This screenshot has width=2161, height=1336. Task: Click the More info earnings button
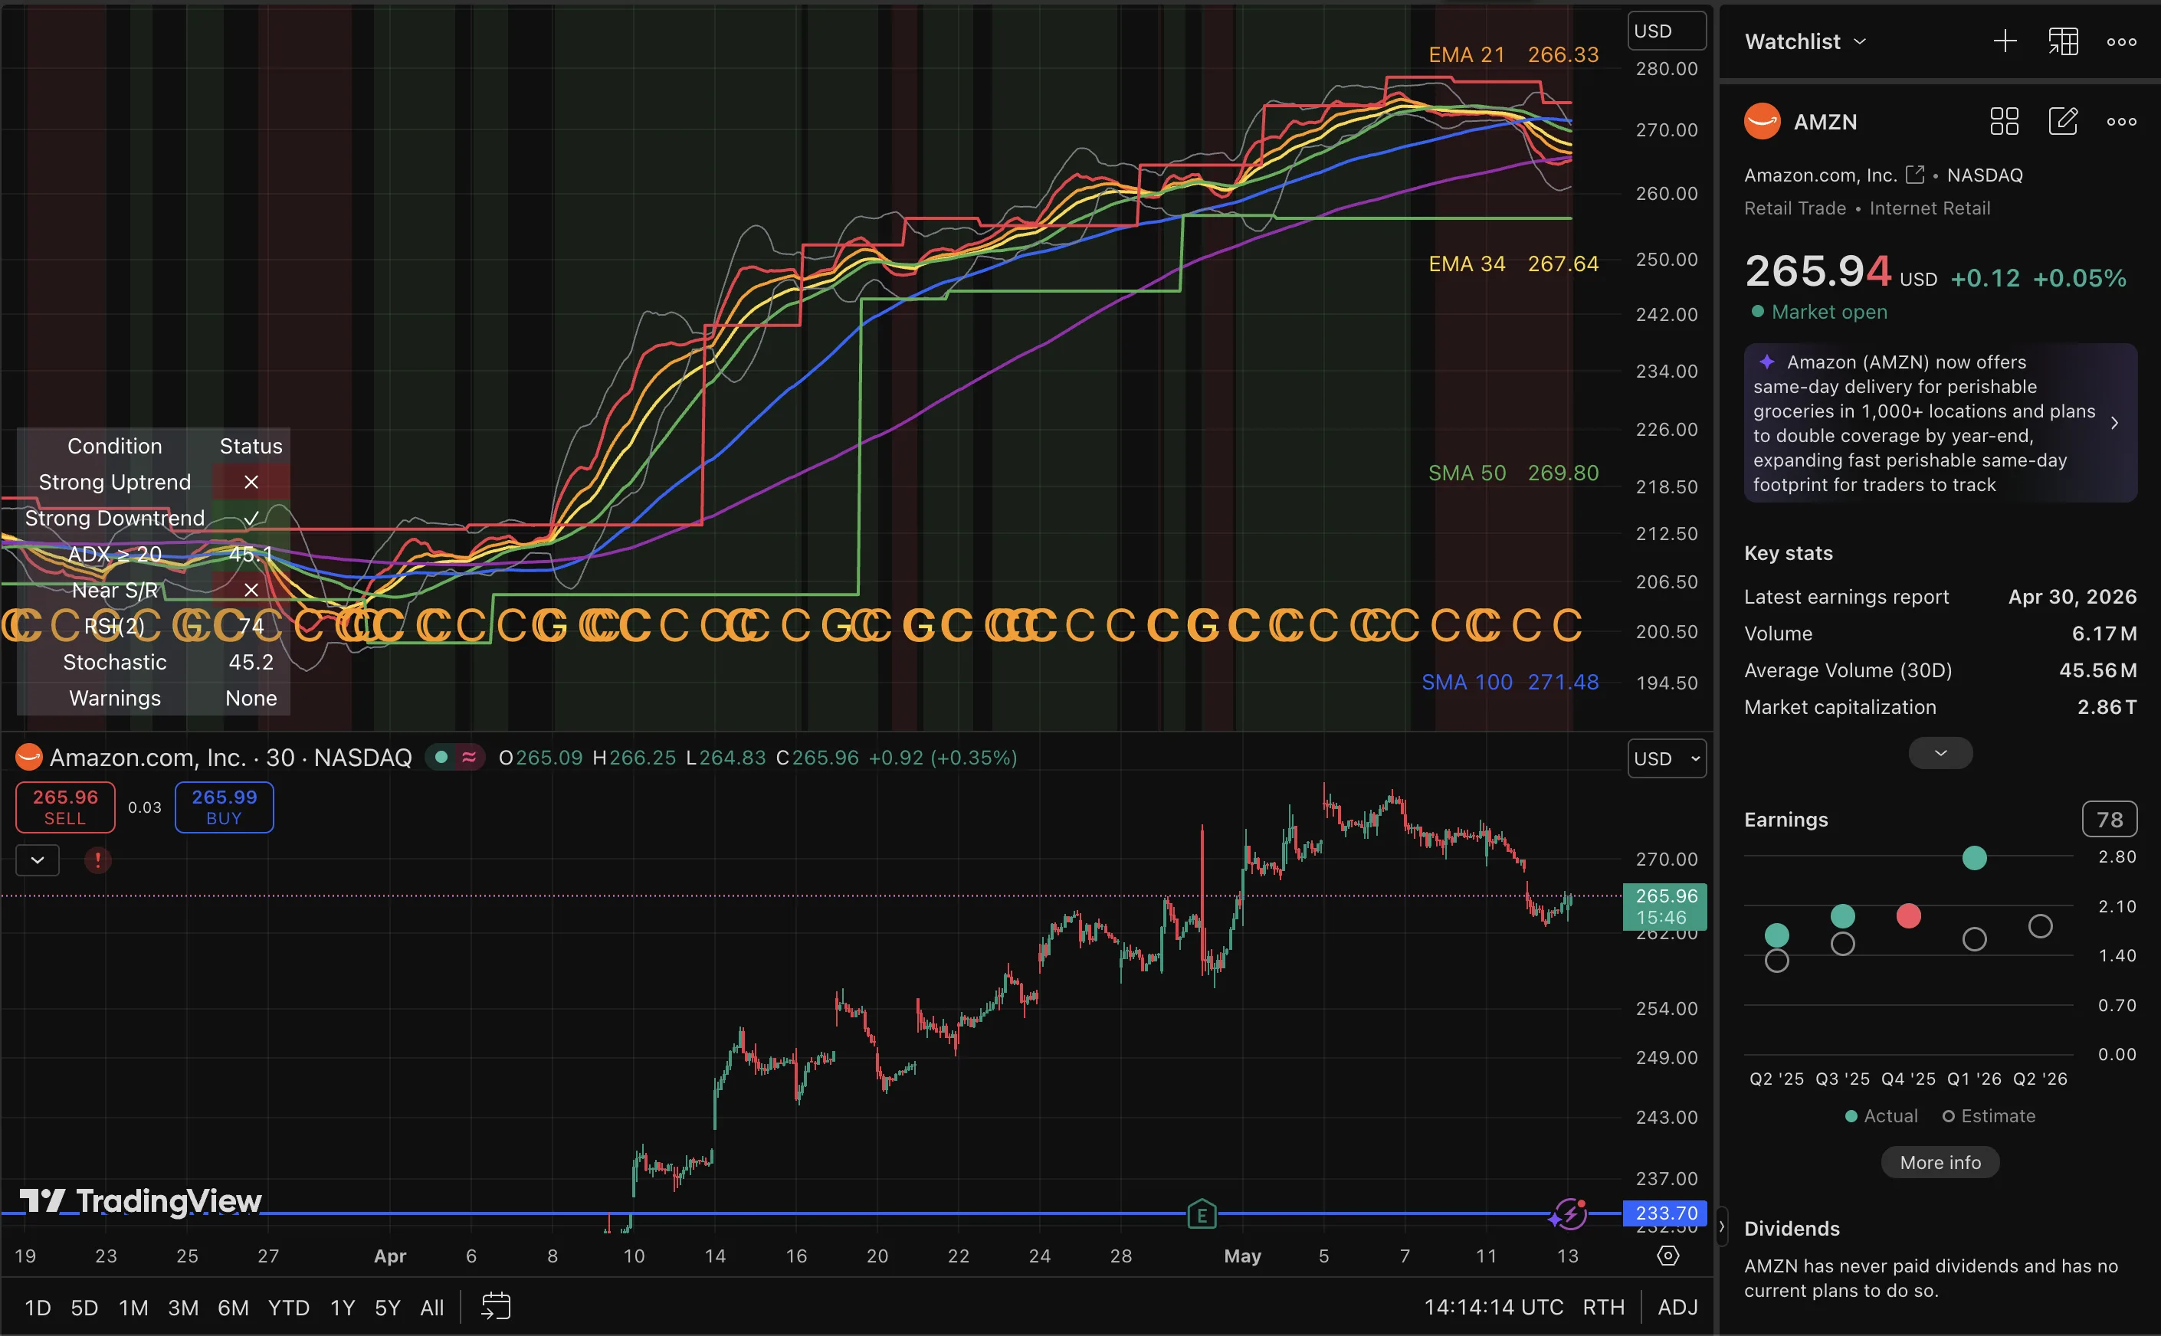point(1940,1162)
